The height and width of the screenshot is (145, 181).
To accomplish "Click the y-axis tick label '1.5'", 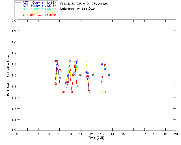I will point(14,75).
